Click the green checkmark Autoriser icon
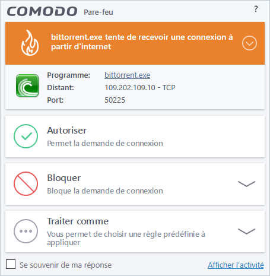This screenshot has height=276, width=270. (x=26, y=136)
